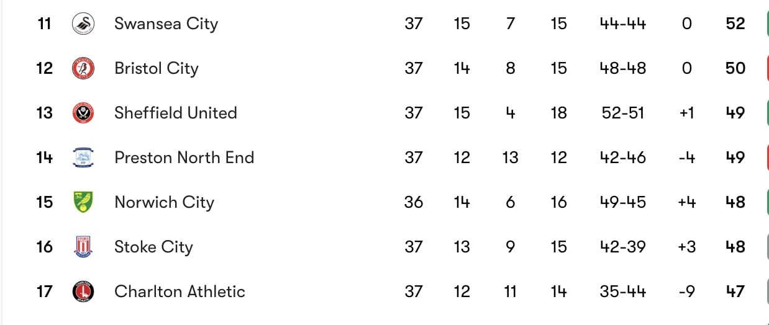This screenshot has width=769, height=325.
Task: Open the Norwich City team page
Action: (x=165, y=203)
